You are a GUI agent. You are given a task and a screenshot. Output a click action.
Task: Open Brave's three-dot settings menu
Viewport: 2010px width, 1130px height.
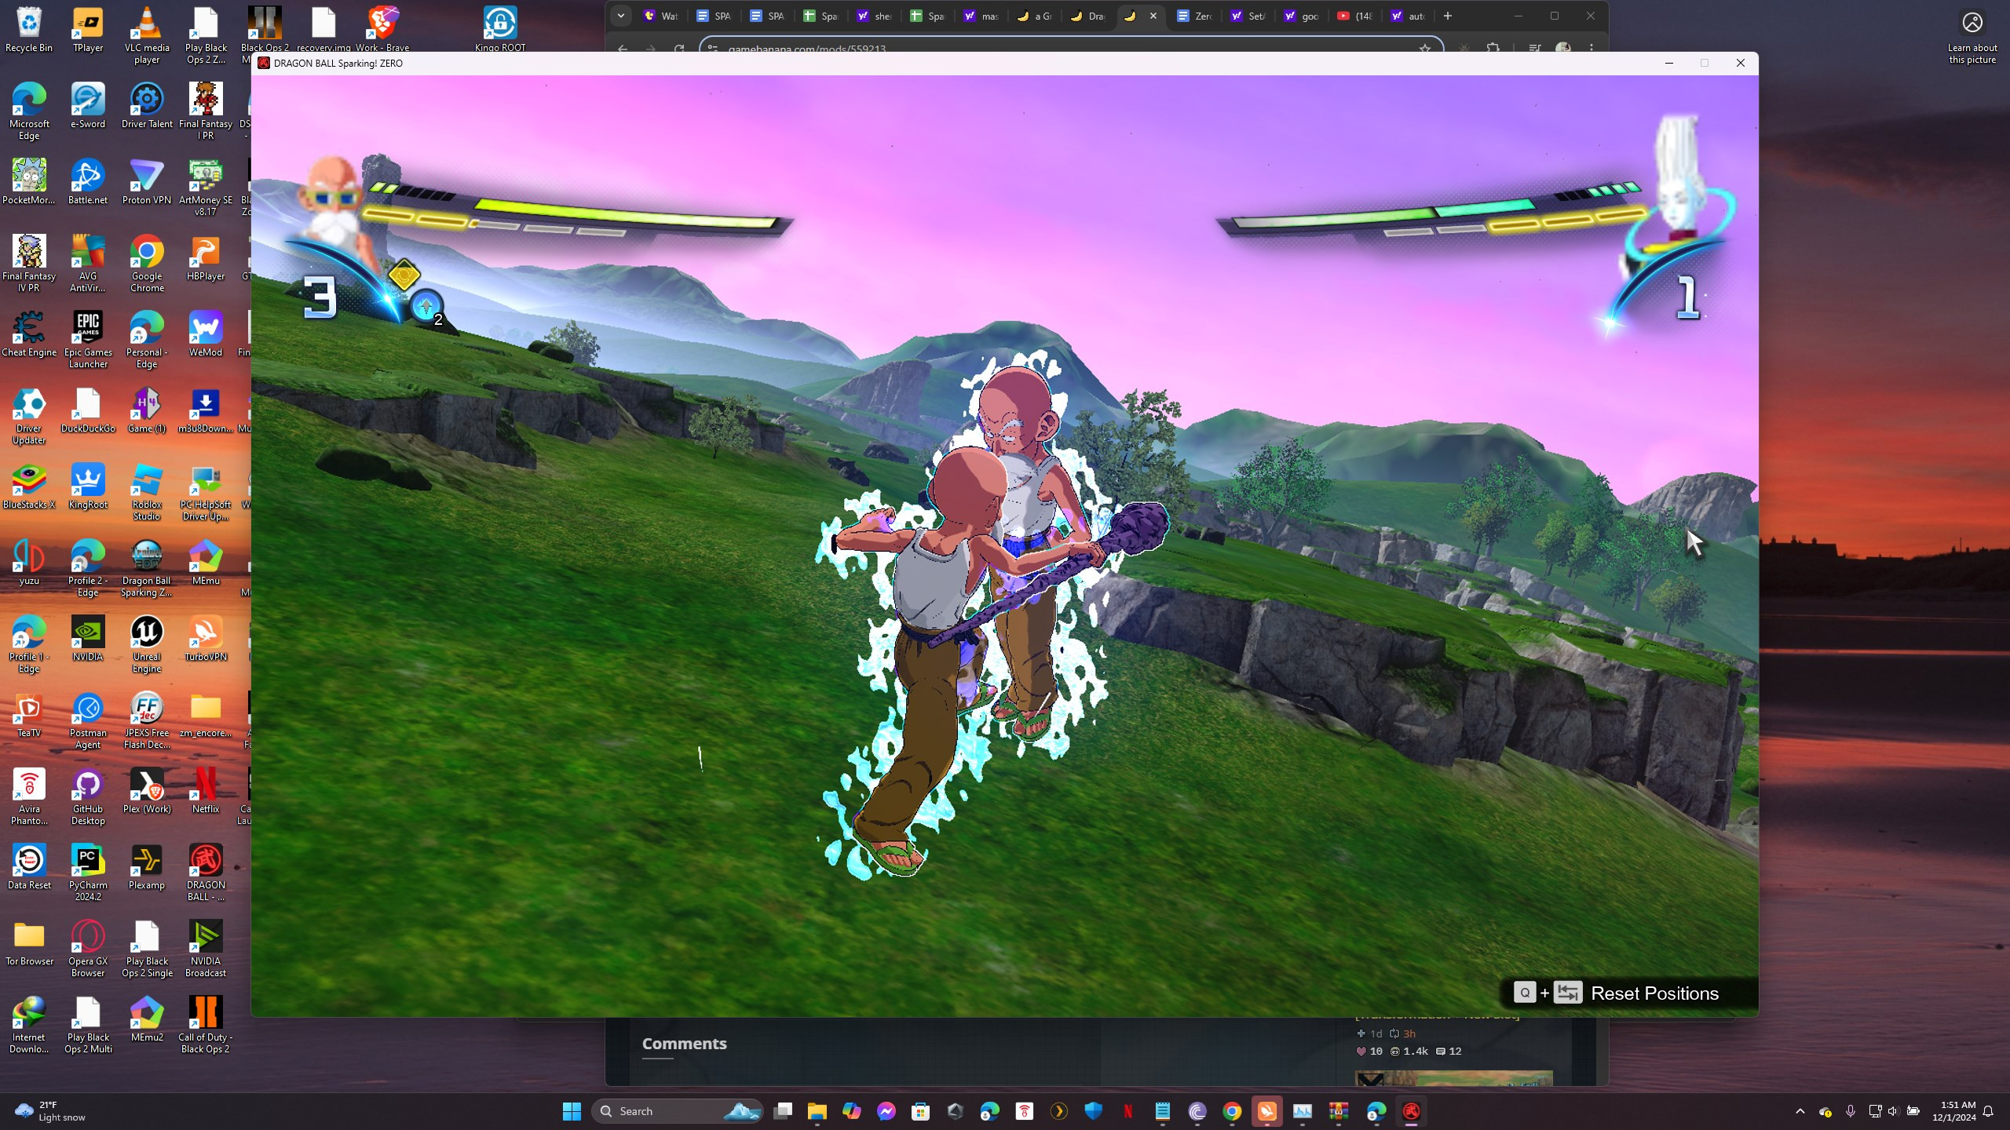1592,49
